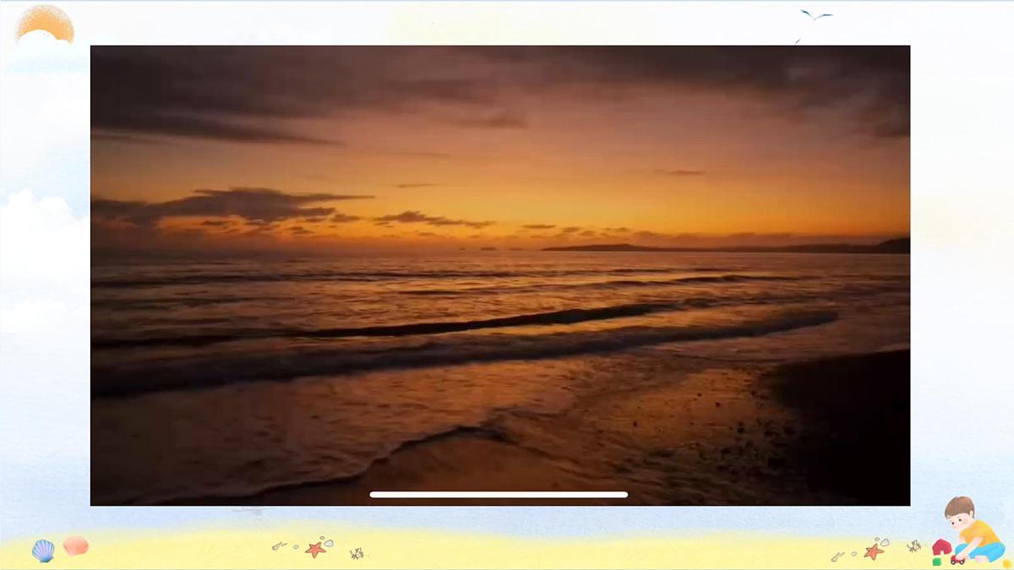Tap the small crab nearest the boy
Screen dimensions: 1014x570
(913, 546)
